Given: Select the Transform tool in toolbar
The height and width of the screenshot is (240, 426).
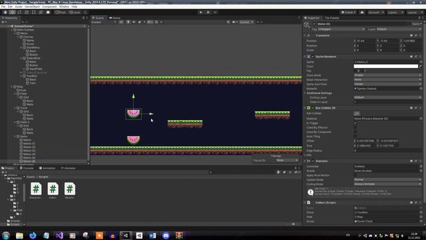Looking at the screenshot, I should [41, 12].
